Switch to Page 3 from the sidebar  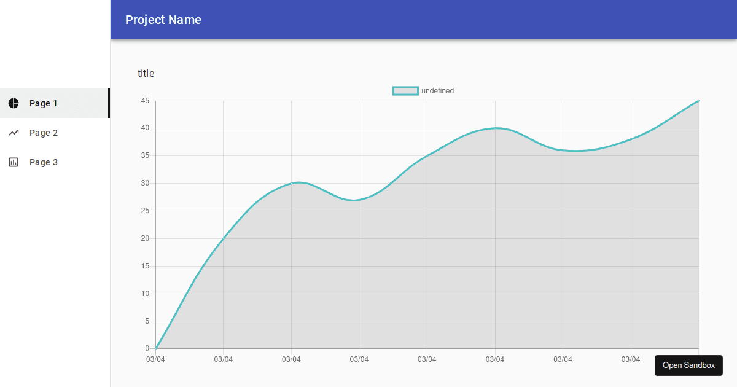[x=42, y=162]
